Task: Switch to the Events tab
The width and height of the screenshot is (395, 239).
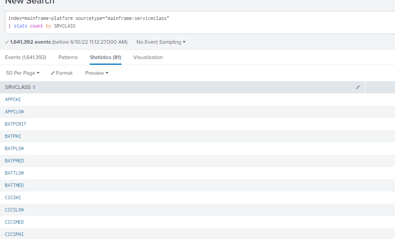Action: [25, 57]
